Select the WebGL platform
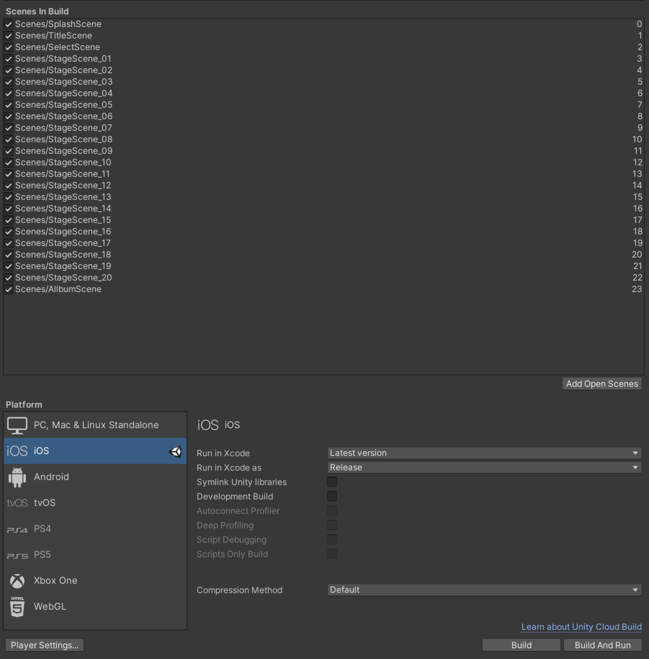The width and height of the screenshot is (649, 659). pos(95,607)
